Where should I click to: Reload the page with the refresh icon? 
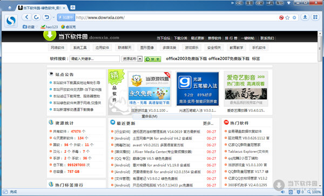click(x=37, y=17)
